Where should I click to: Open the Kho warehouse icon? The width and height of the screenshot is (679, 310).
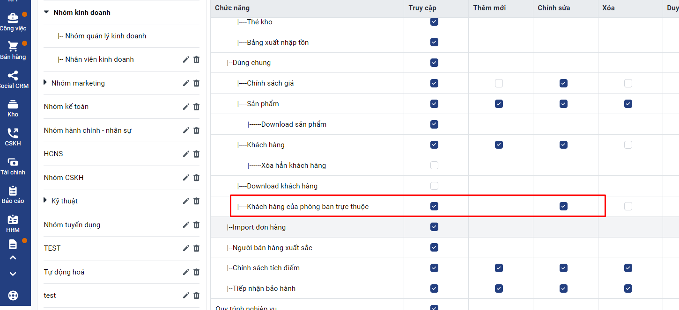(x=13, y=104)
